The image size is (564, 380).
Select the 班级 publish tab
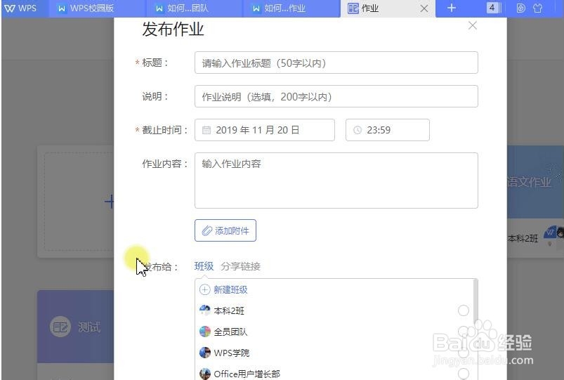204,266
